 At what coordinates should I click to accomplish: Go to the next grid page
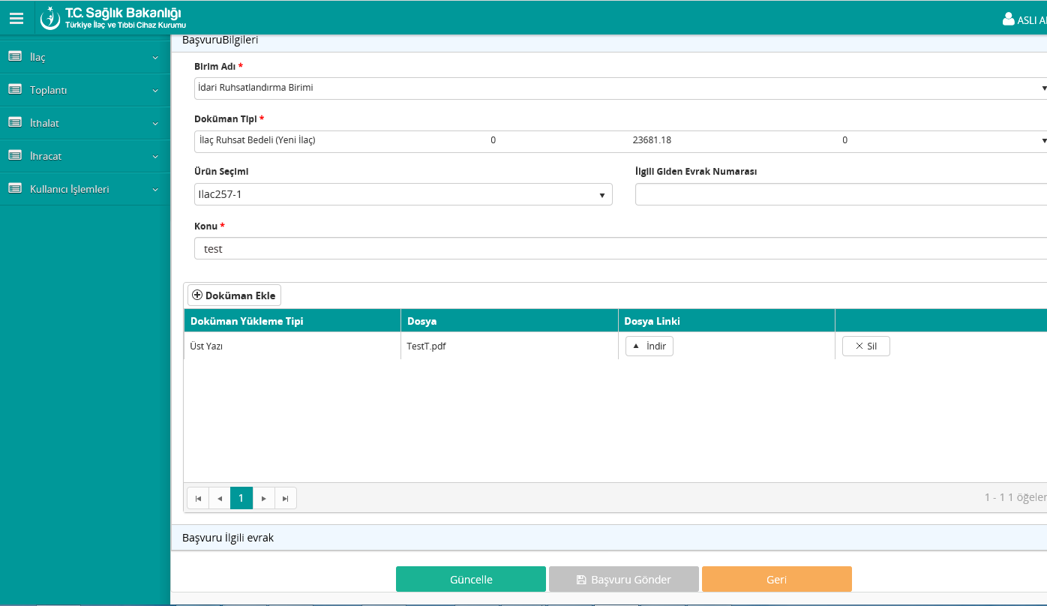(x=263, y=498)
